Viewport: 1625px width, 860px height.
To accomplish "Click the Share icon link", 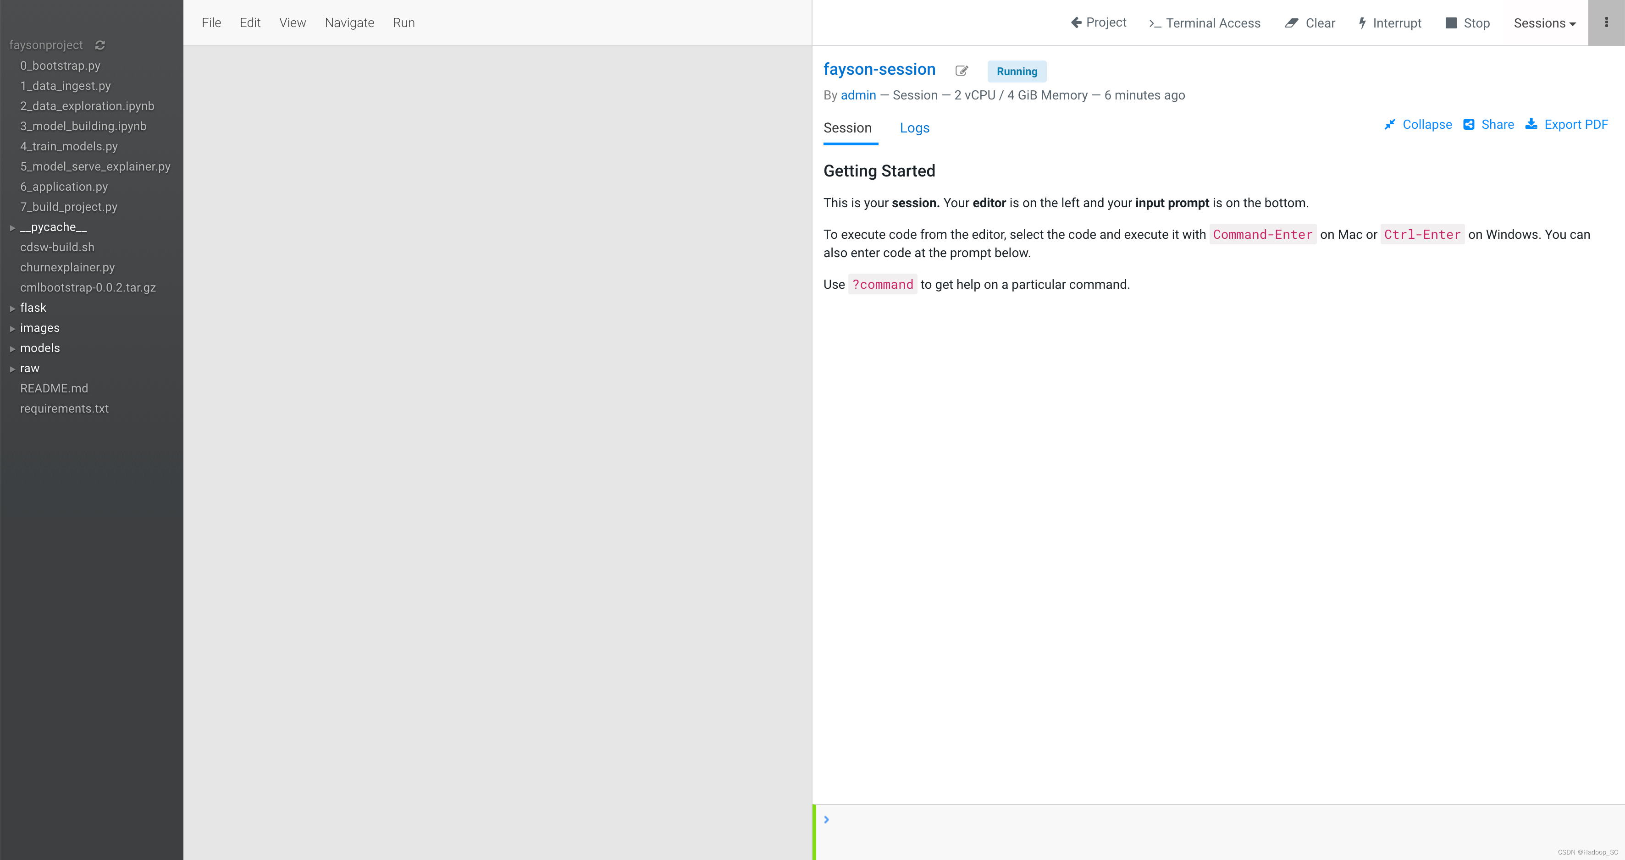I will 1469,124.
